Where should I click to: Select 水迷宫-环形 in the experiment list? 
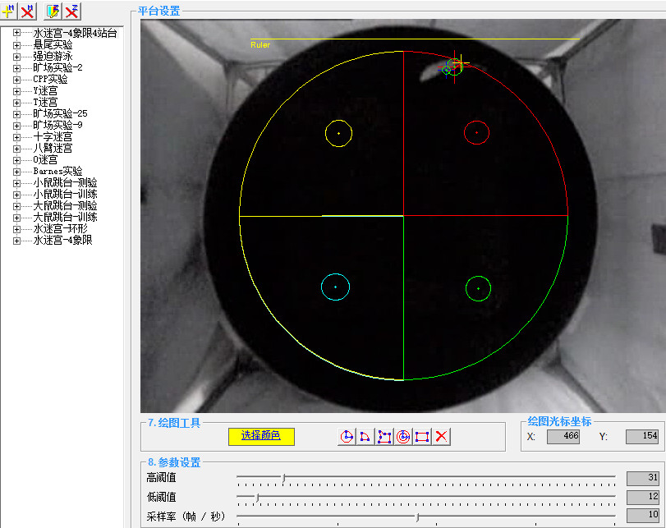tap(60, 228)
